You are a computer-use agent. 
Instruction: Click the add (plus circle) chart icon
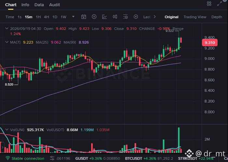94,17
